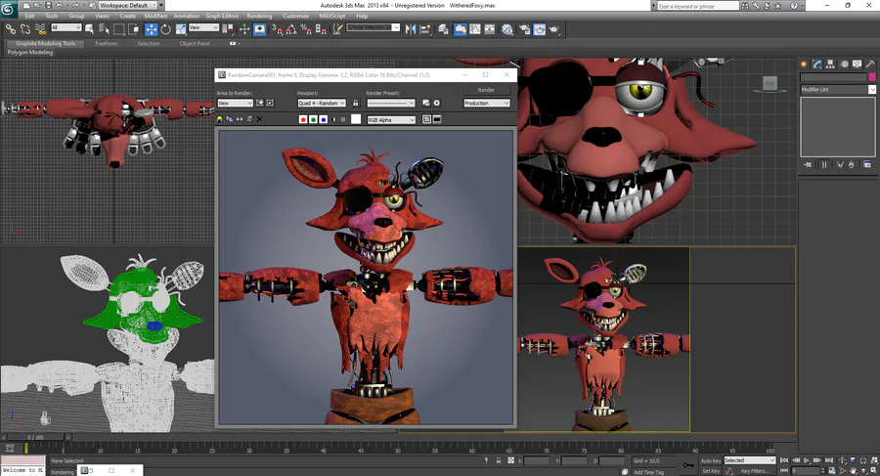The image size is (880, 476).
Task: Select the Link tool in main toolbar
Action: coord(11,29)
